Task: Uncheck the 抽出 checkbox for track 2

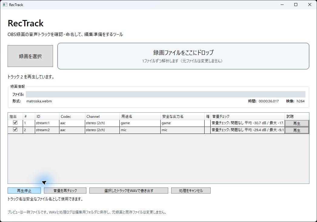Action: pos(15,130)
